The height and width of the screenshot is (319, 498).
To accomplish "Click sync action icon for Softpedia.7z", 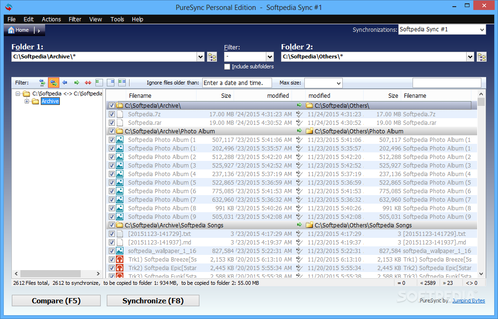I will (299, 114).
